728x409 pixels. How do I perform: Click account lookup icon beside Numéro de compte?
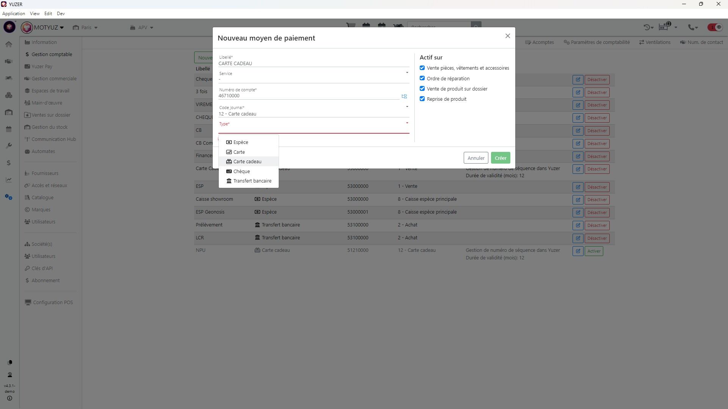pos(404,96)
